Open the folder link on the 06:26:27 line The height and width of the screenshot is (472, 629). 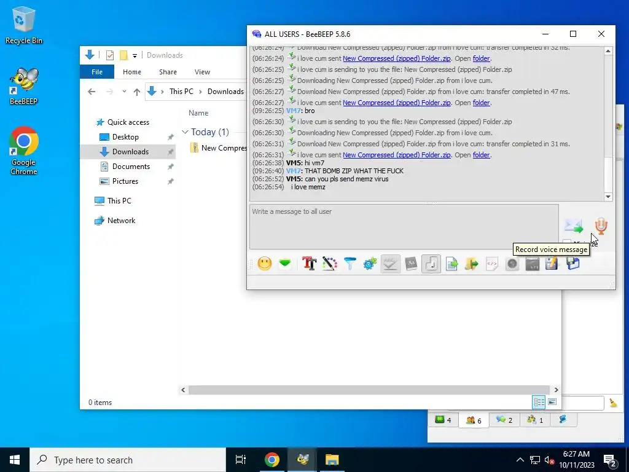coord(481,103)
